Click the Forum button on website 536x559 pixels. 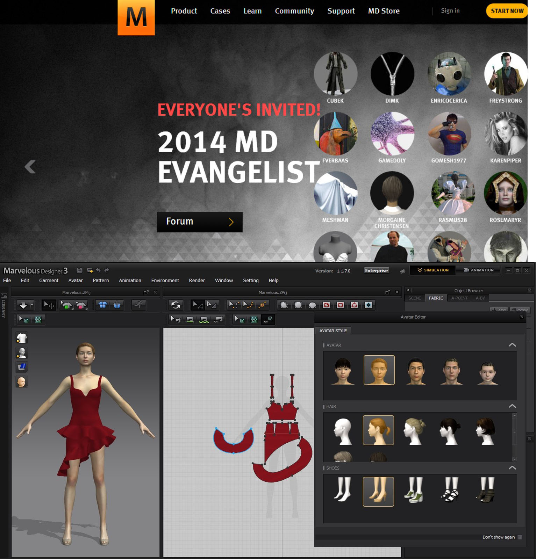200,222
